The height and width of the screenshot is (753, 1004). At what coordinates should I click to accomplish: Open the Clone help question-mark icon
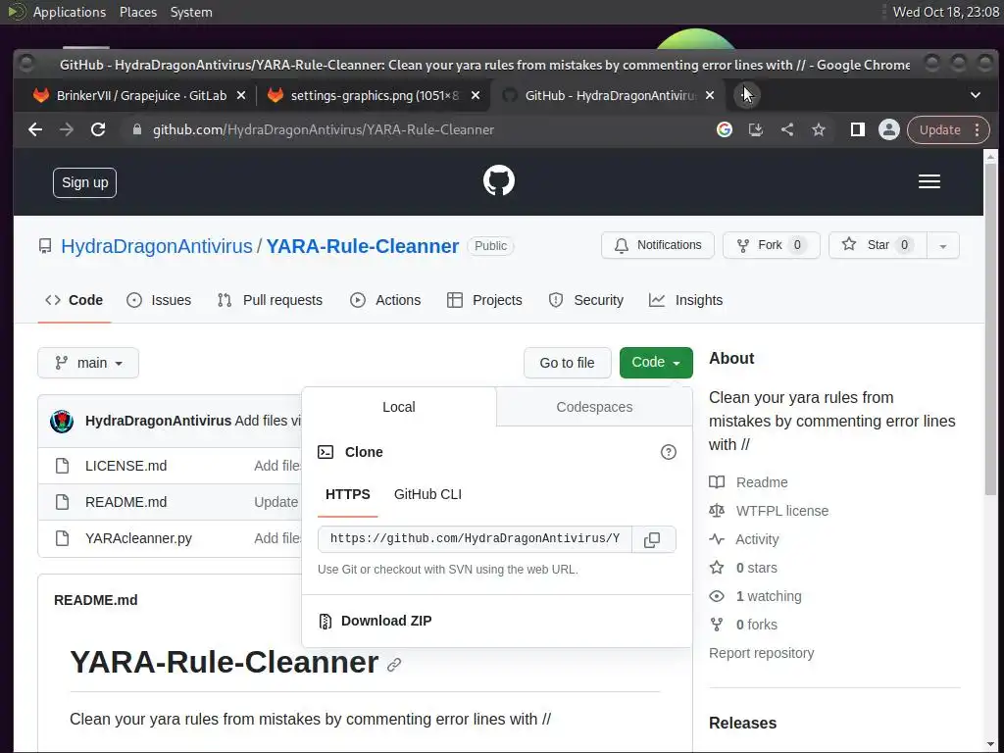pyautogui.click(x=668, y=452)
